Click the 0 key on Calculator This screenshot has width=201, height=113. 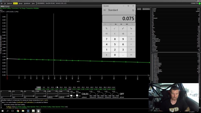(115, 55)
